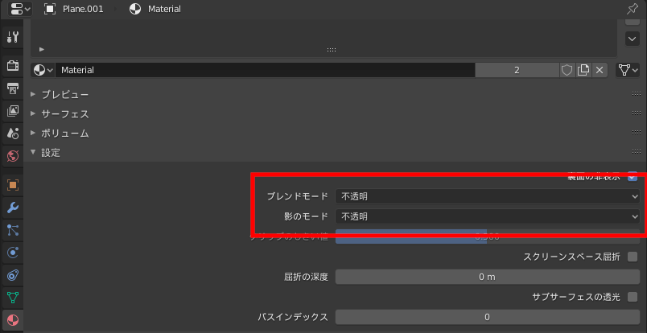Screen dimensions: 647x333
Task: Open the ブレンドモード dropdown
Action: point(488,197)
